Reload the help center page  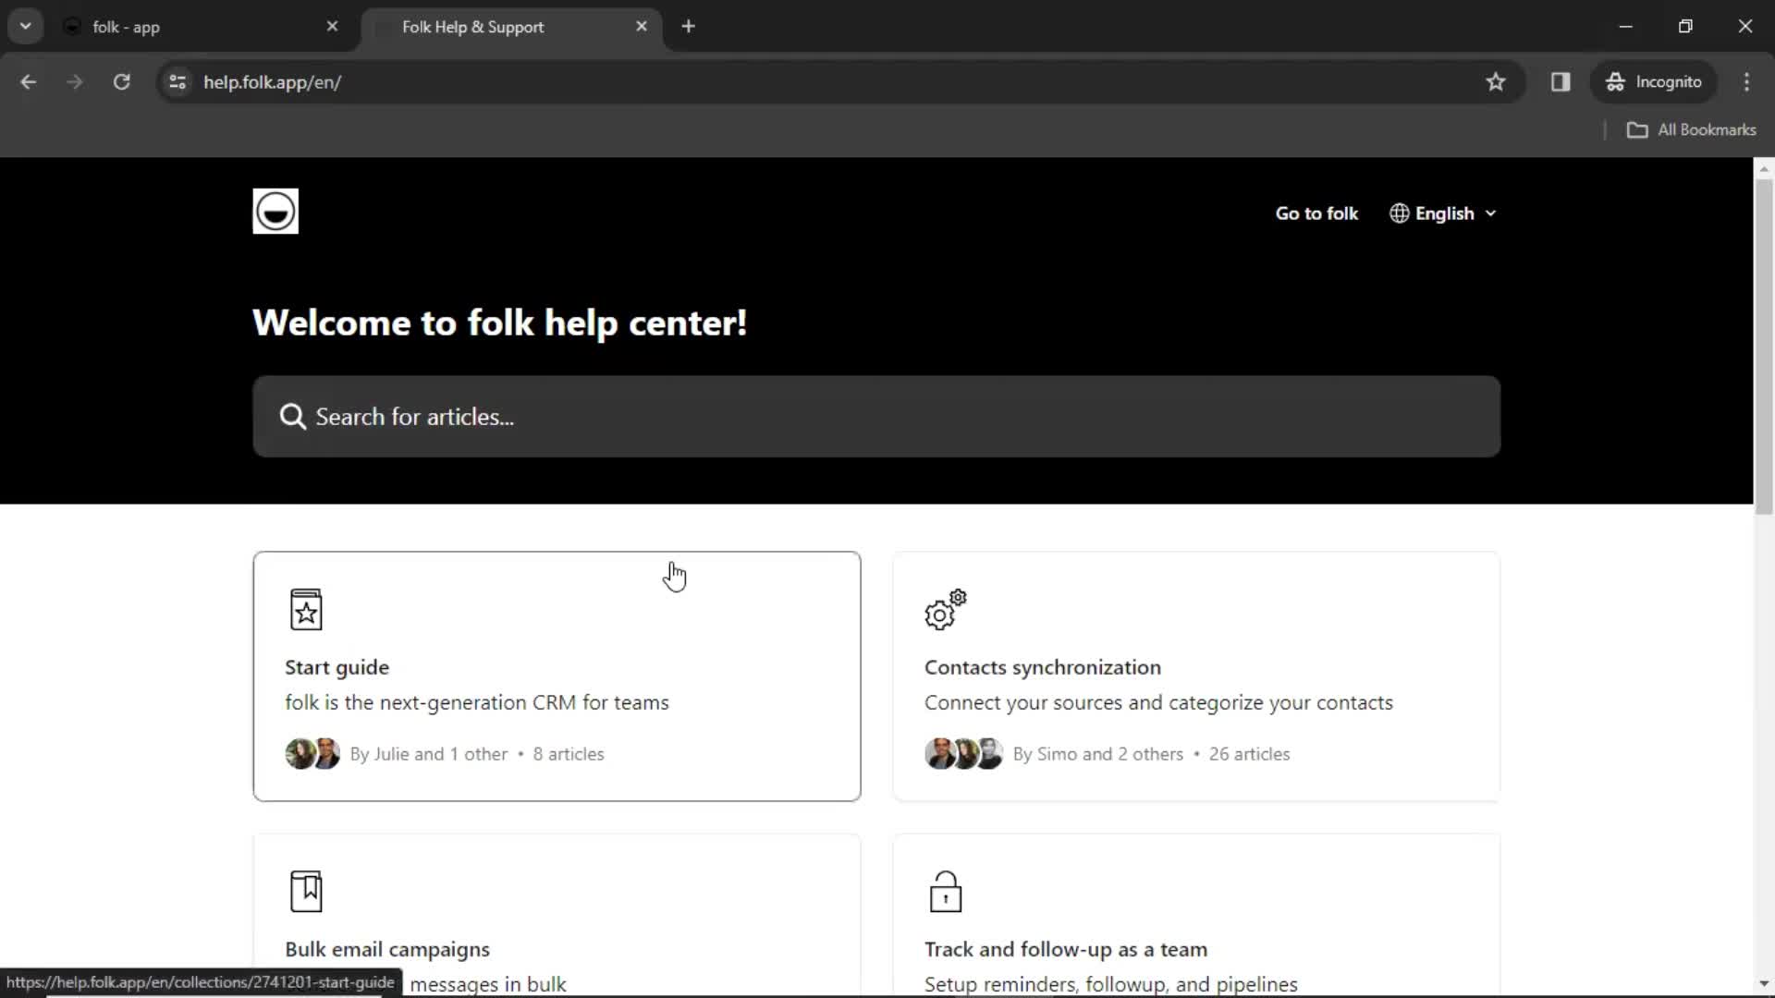tap(121, 82)
